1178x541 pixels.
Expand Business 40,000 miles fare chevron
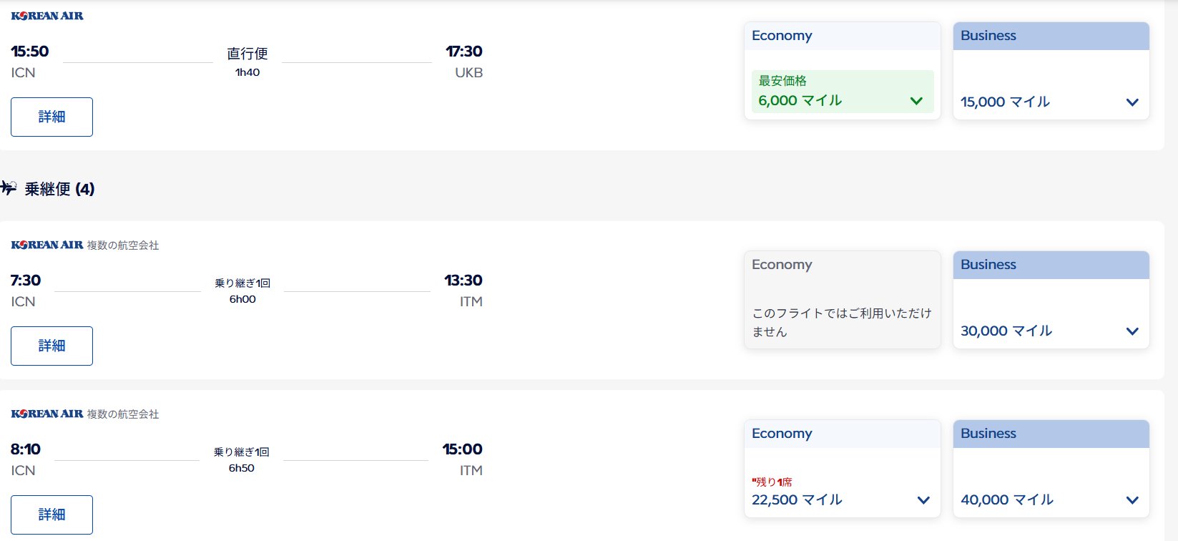pos(1132,500)
